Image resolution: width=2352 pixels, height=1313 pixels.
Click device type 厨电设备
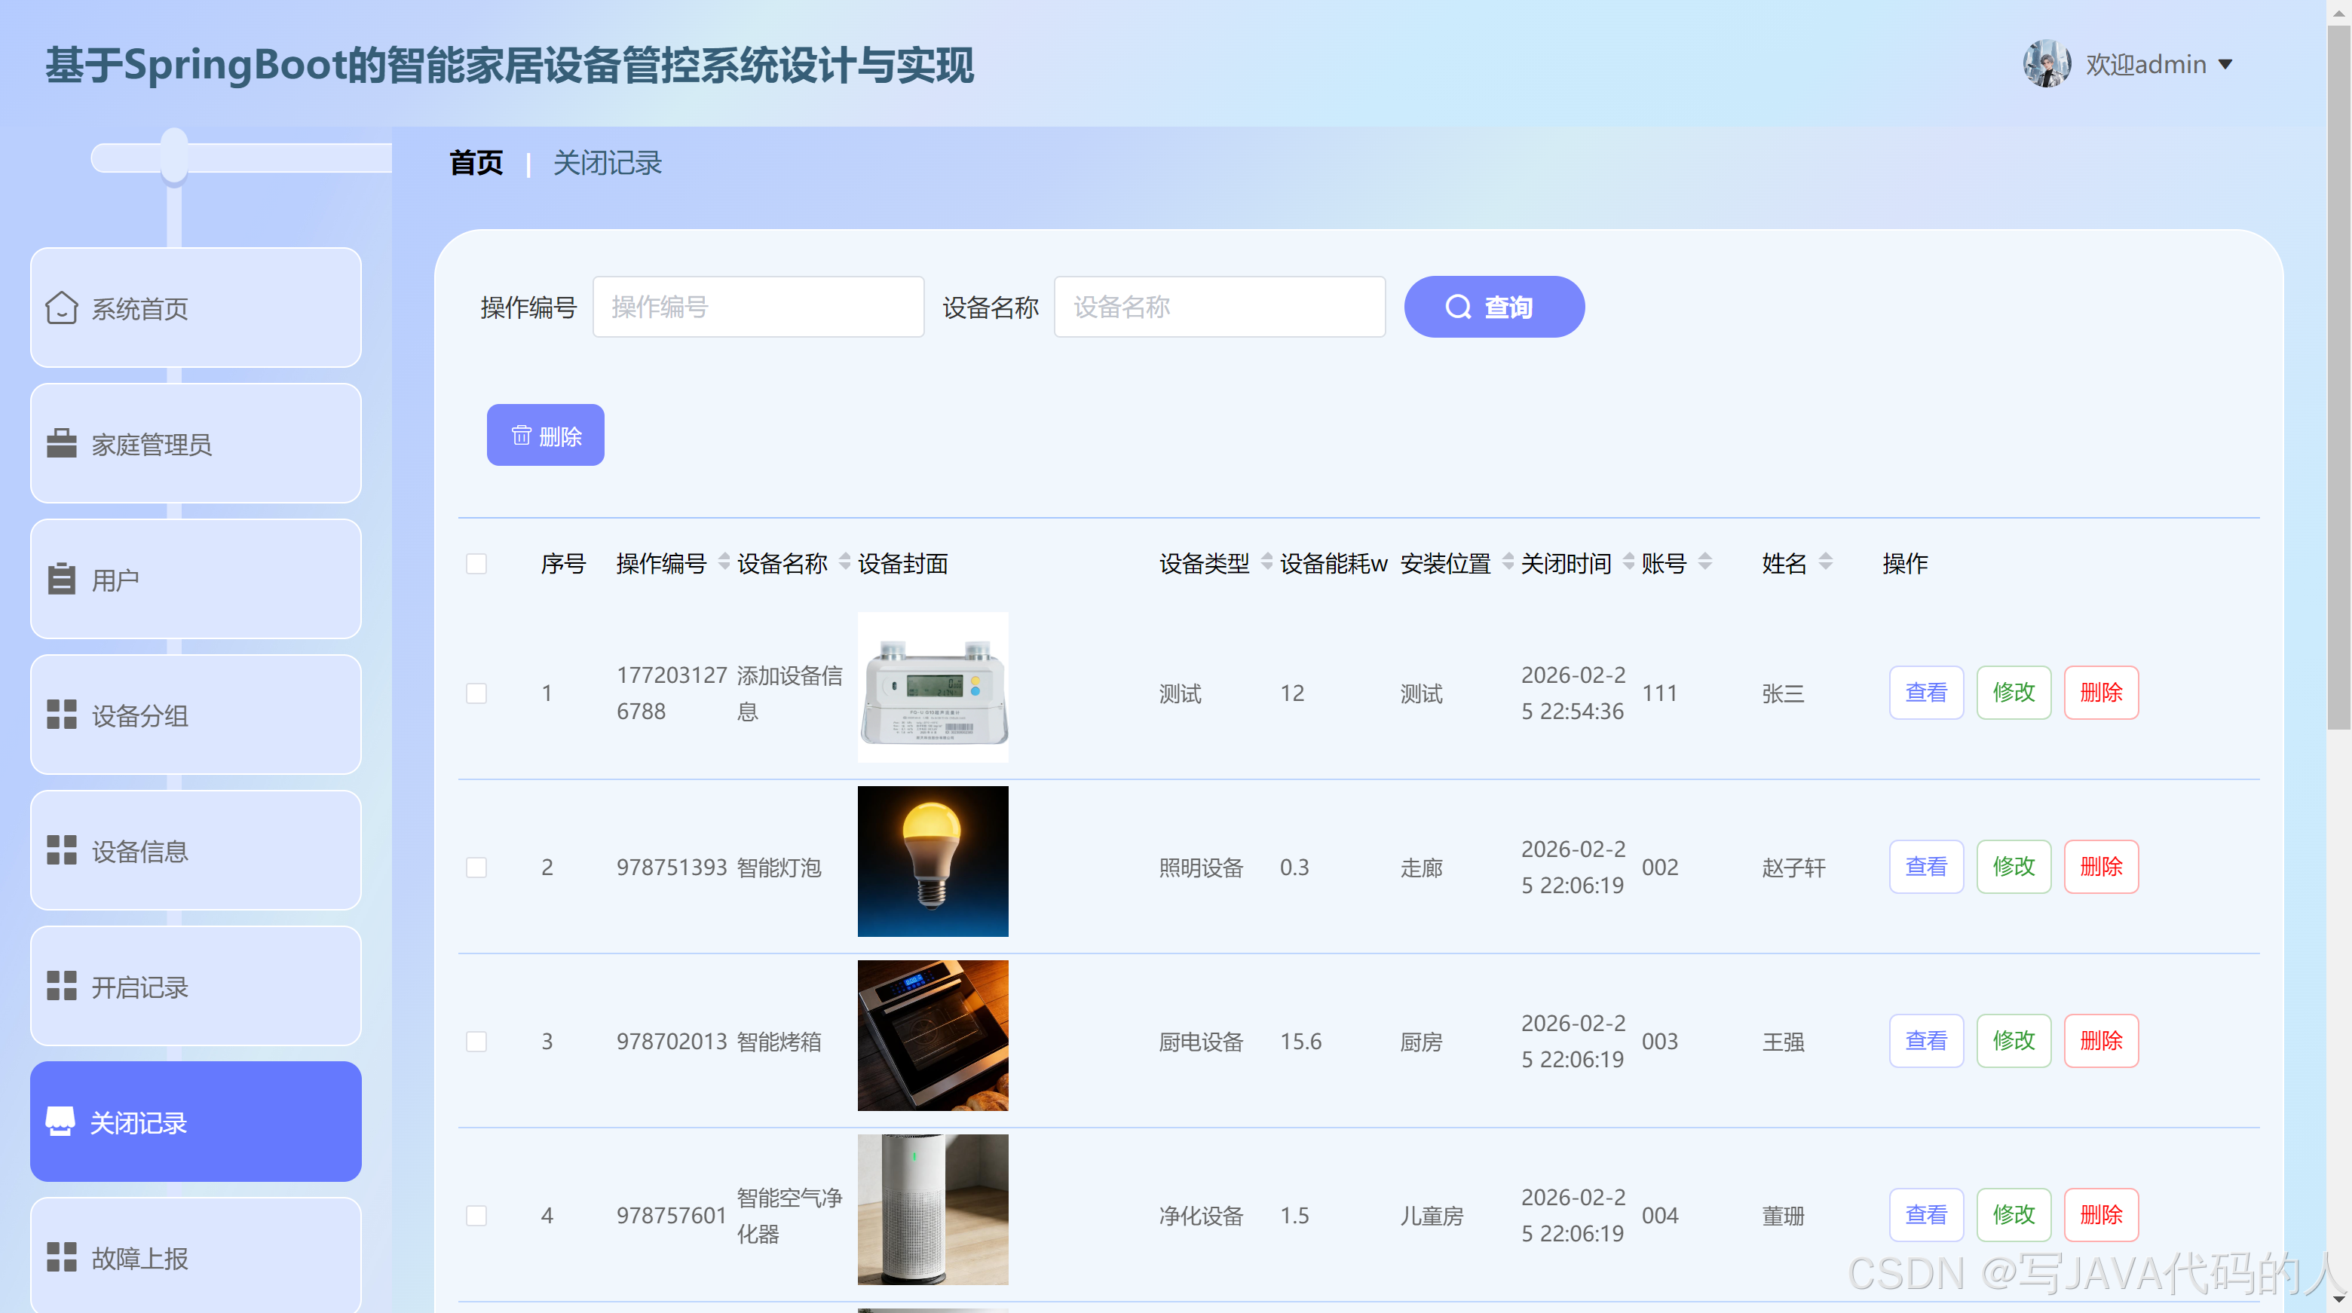1201,1042
